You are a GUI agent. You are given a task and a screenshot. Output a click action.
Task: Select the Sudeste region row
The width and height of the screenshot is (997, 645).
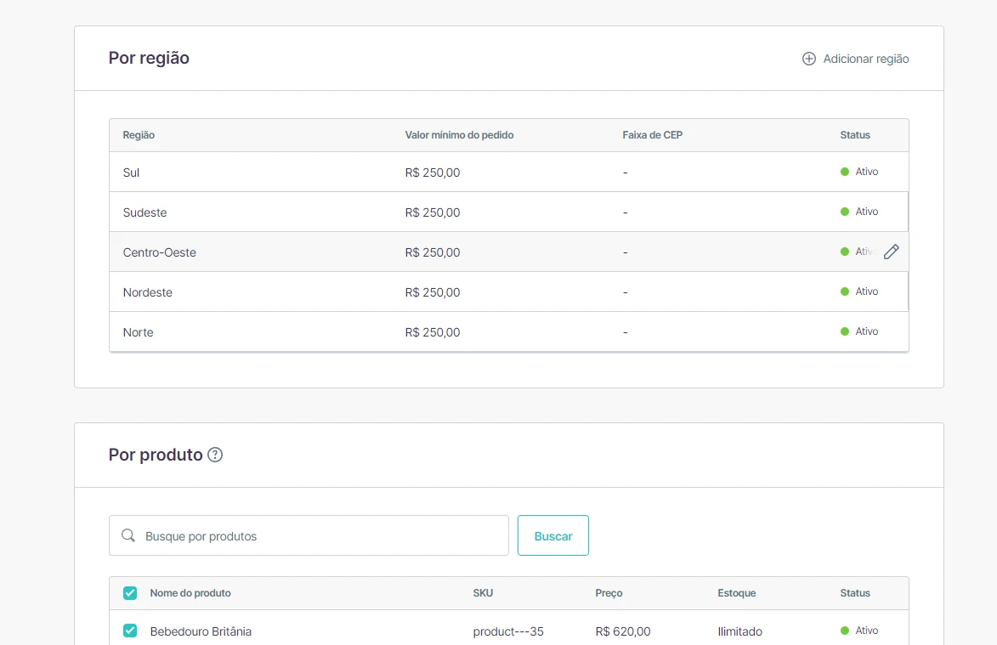coord(508,212)
